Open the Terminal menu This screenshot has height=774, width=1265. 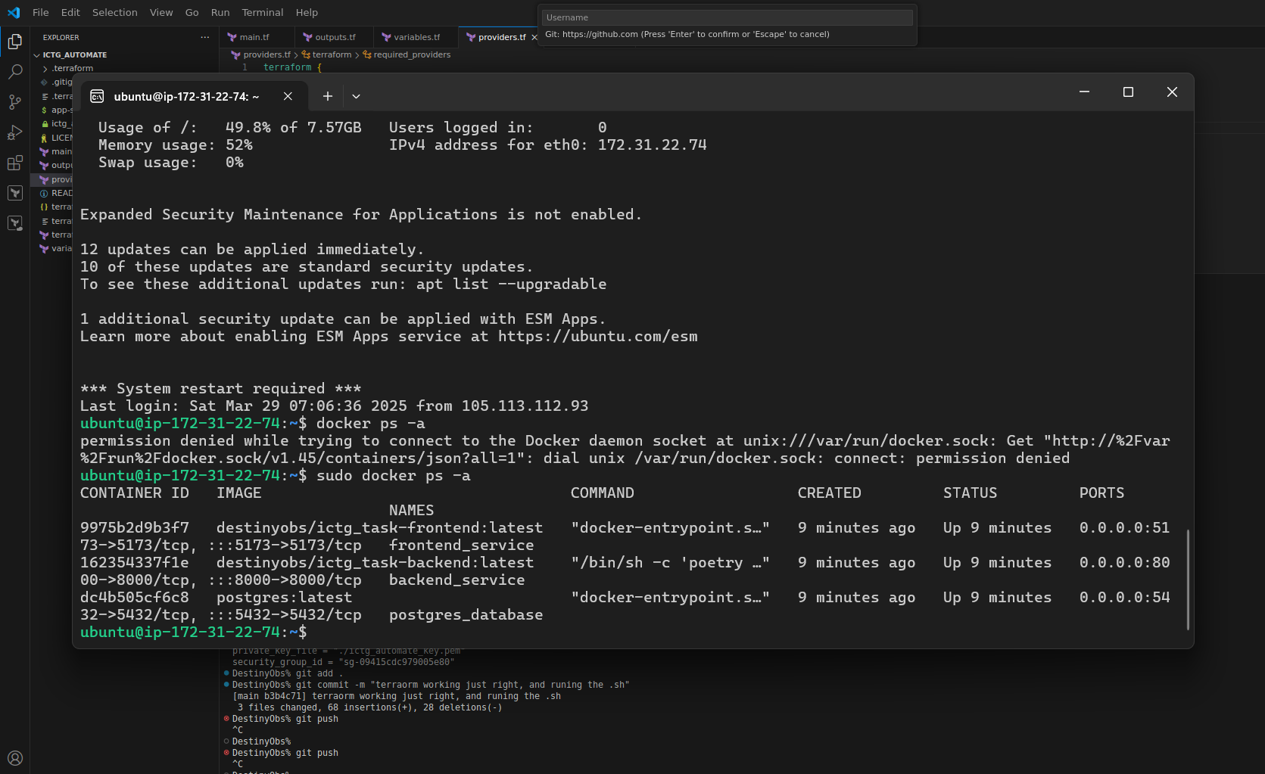tap(263, 12)
